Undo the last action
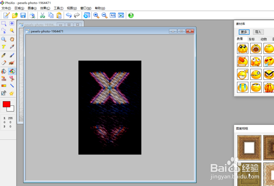 point(69,15)
